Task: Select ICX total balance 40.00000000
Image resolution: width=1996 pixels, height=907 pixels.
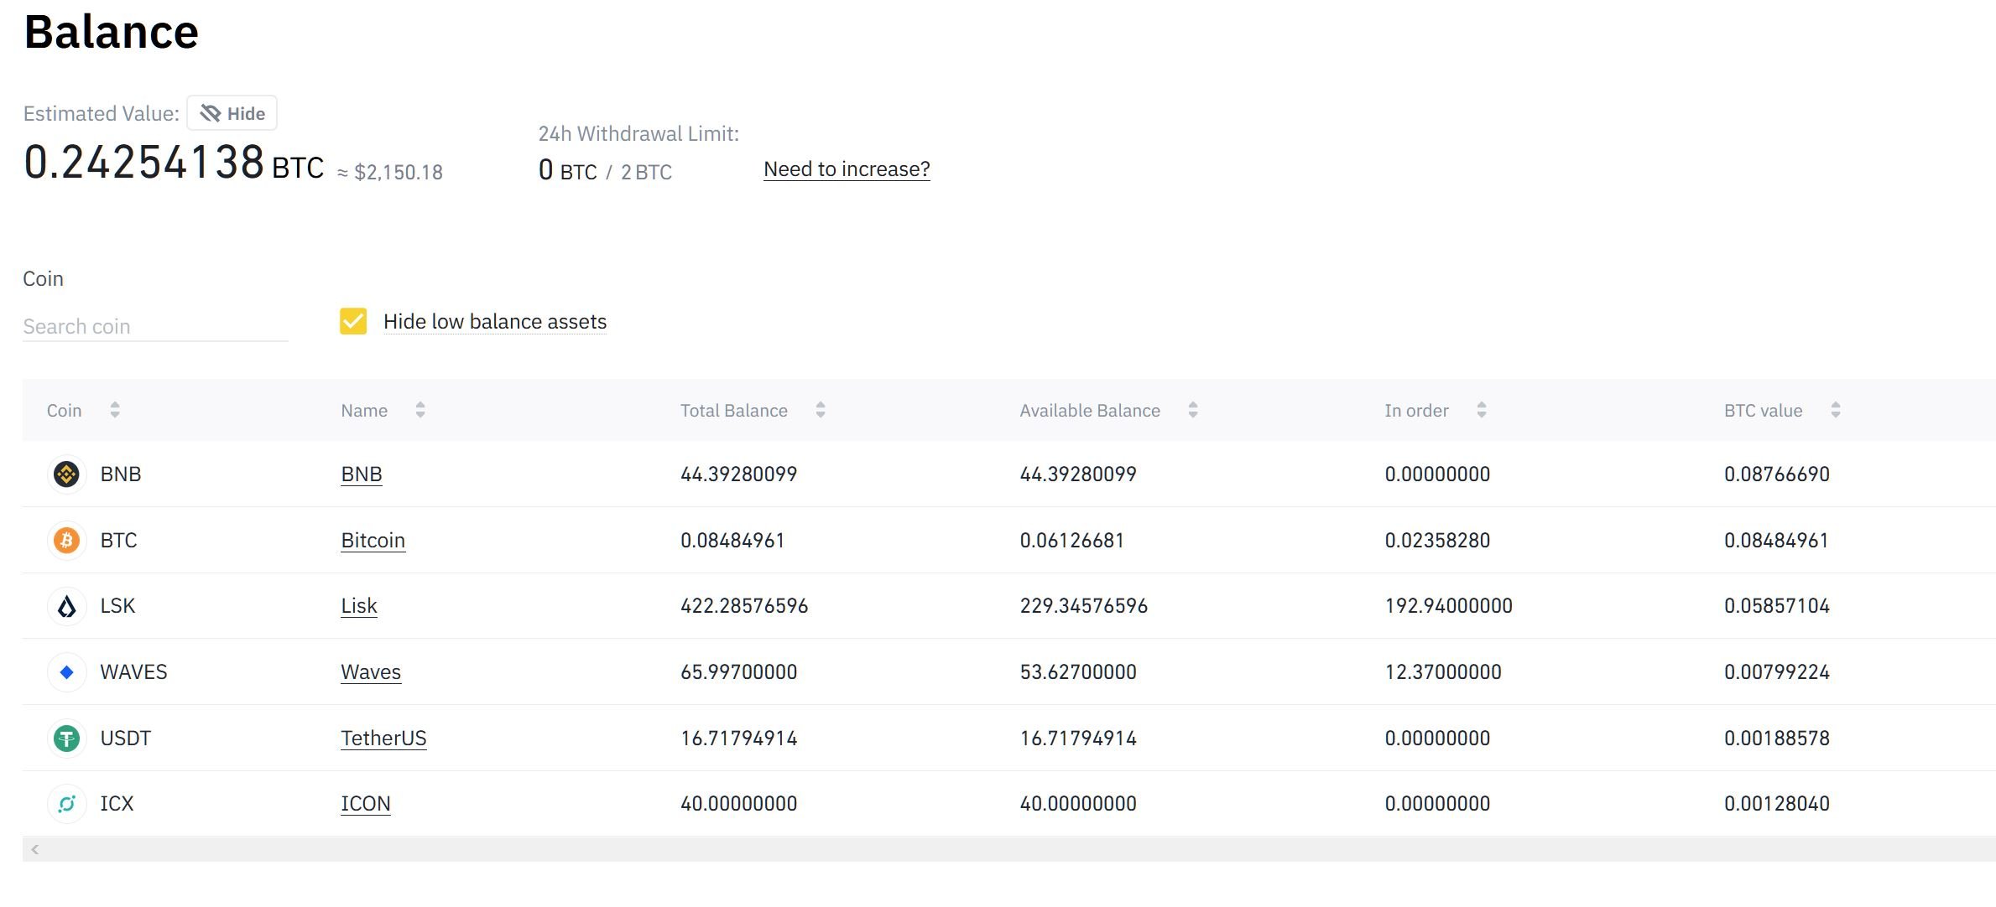Action: click(x=738, y=804)
